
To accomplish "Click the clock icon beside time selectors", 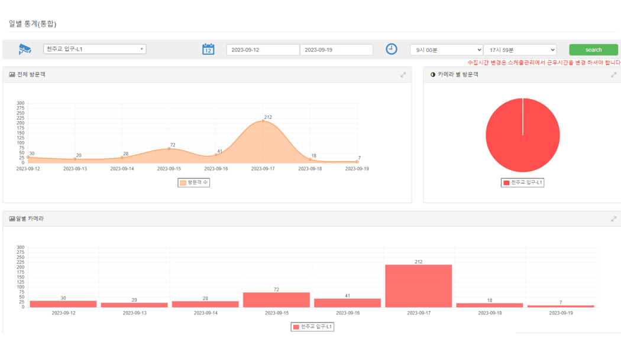I will point(392,50).
